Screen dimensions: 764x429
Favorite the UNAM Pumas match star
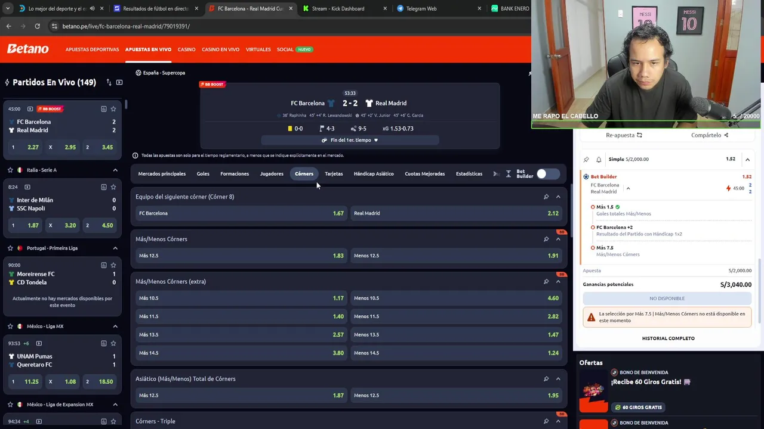113,343
